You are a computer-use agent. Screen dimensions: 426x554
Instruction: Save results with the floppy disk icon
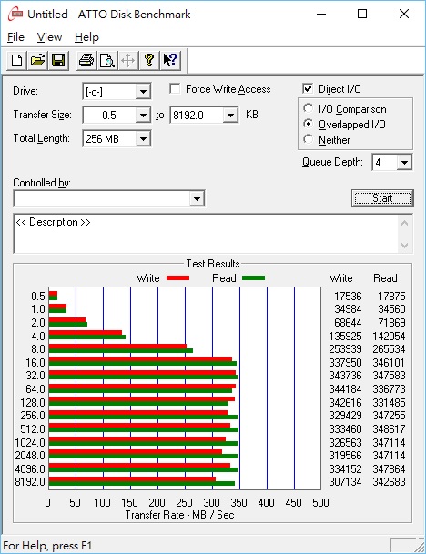coord(58,61)
